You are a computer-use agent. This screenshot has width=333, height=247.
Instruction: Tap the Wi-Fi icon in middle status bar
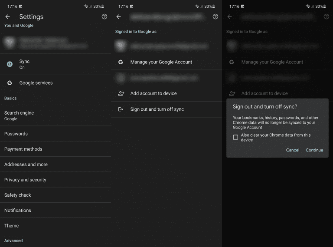[197, 6]
